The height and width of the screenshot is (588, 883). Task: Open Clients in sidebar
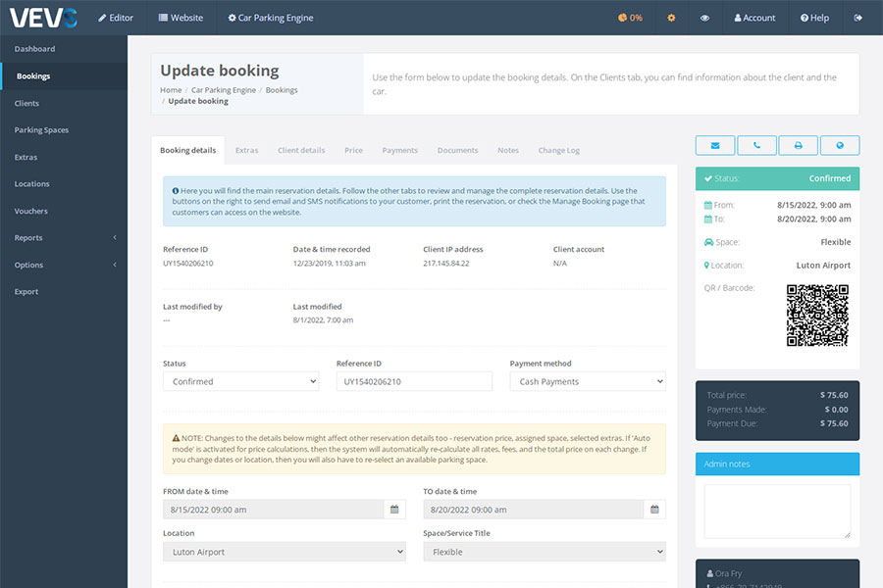click(64, 103)
